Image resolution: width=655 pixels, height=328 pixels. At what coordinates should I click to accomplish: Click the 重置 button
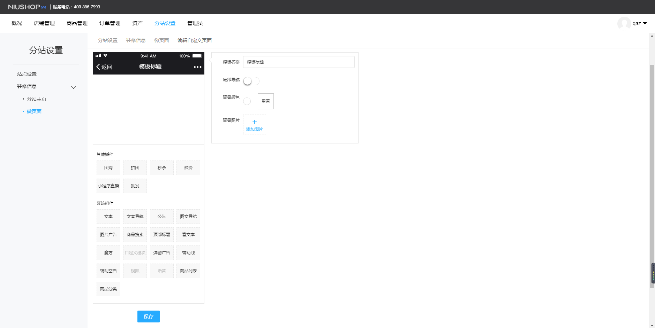coord(266,101)
